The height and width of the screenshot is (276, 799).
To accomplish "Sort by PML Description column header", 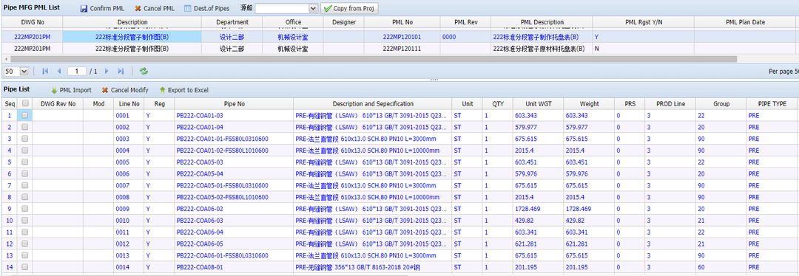I will pos(542,22).
